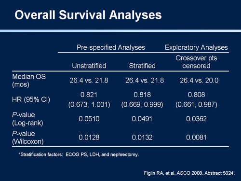Select the 0.0081 Wilcoxon P-value
241x181 pixels.
click(x=196, y=138)
